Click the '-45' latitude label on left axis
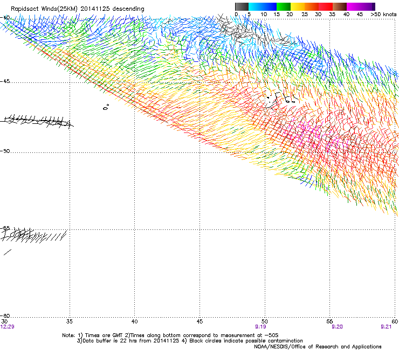This screenshot has height=350, width=399. (5, 81)
